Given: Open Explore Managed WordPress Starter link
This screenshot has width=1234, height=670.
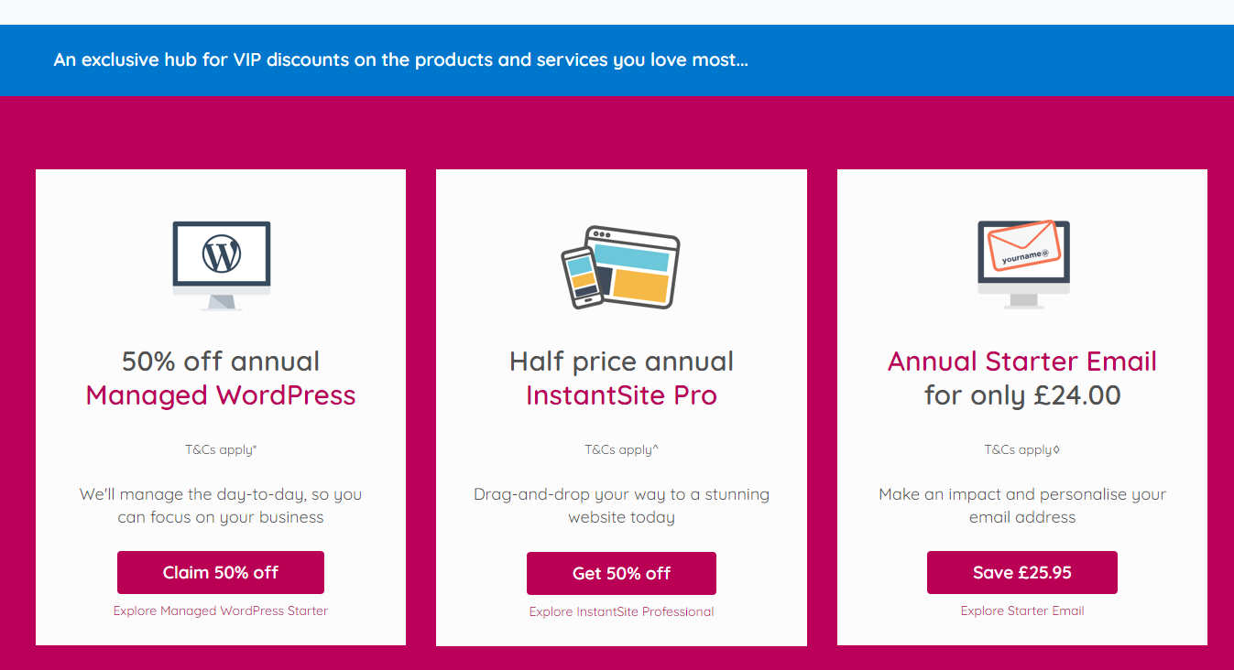Looking at the screenshot, I should [221, 611].
